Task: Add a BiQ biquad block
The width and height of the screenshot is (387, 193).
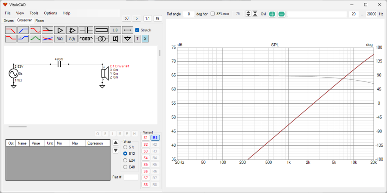Action: (60, 39)
